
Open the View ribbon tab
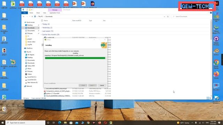tap(45, 13)
